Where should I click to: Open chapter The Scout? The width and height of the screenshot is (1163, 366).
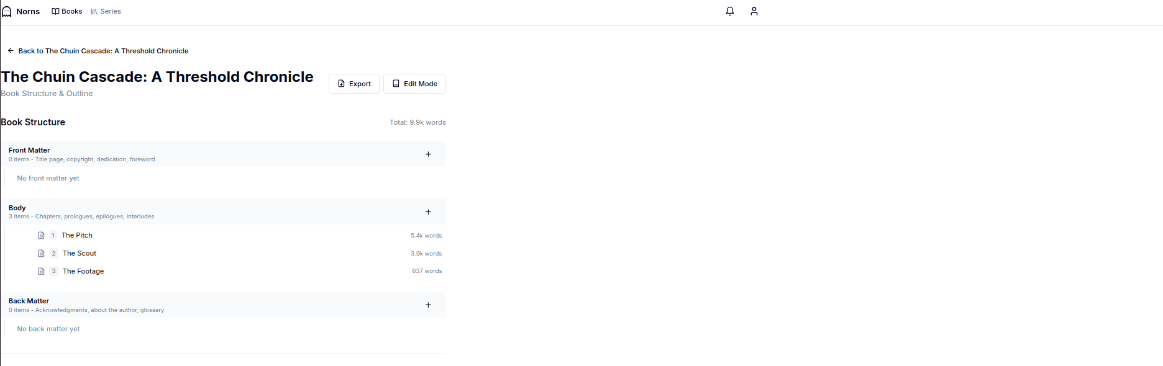click(x=80, y=254)
